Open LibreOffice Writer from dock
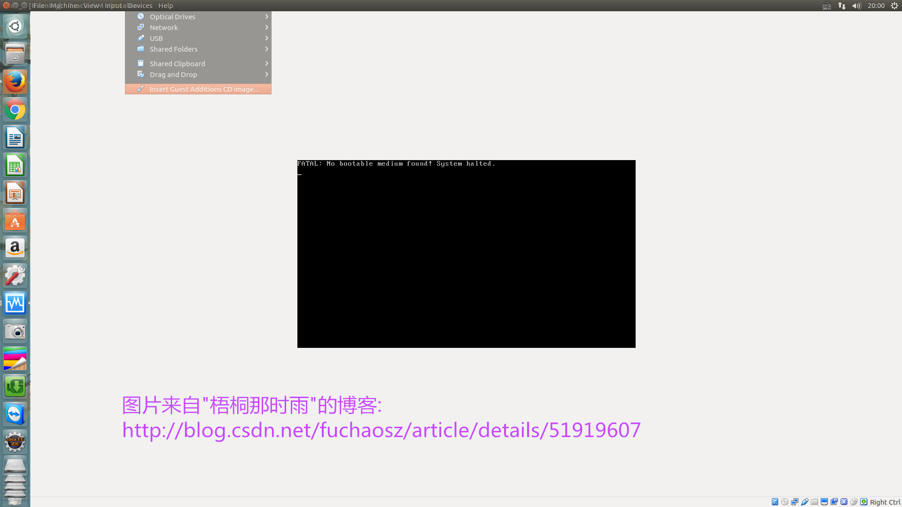The width and height of the screenshot is (902, 507). (x=16, y=138)
